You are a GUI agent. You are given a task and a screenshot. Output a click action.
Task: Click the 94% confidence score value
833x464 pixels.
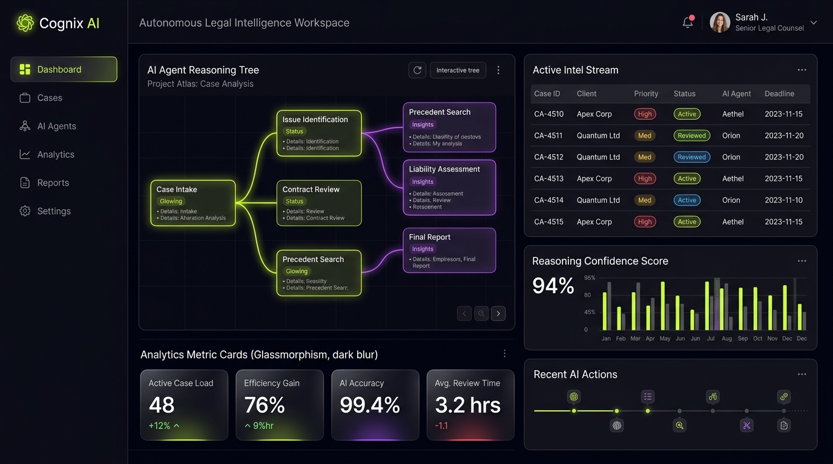[553, 286]
